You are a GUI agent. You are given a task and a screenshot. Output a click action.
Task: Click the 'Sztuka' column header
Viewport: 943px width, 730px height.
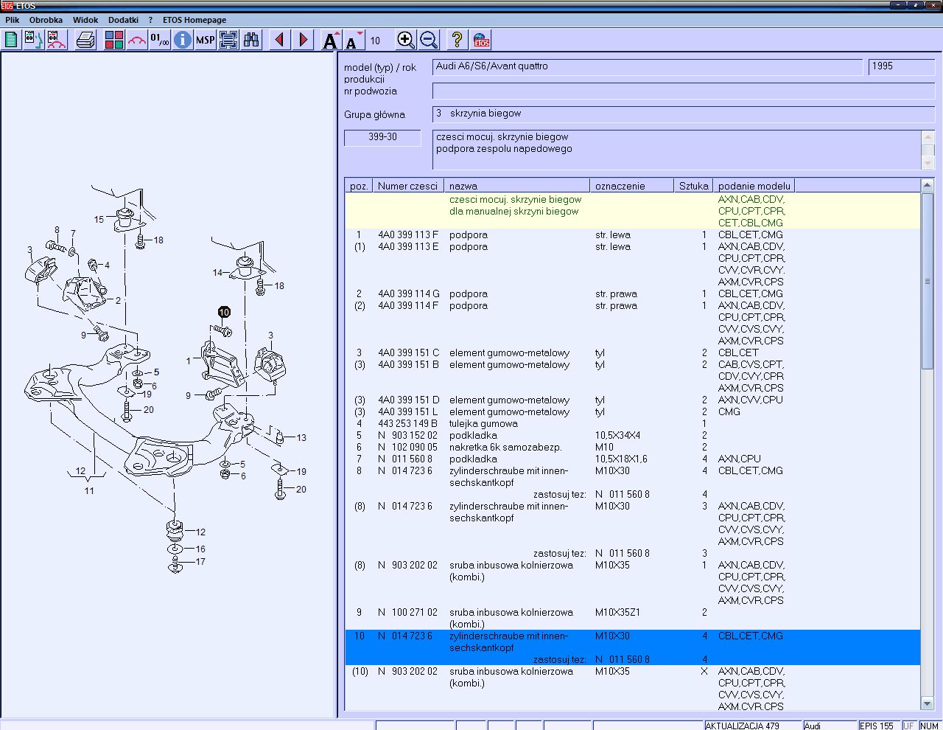[693, 186]
